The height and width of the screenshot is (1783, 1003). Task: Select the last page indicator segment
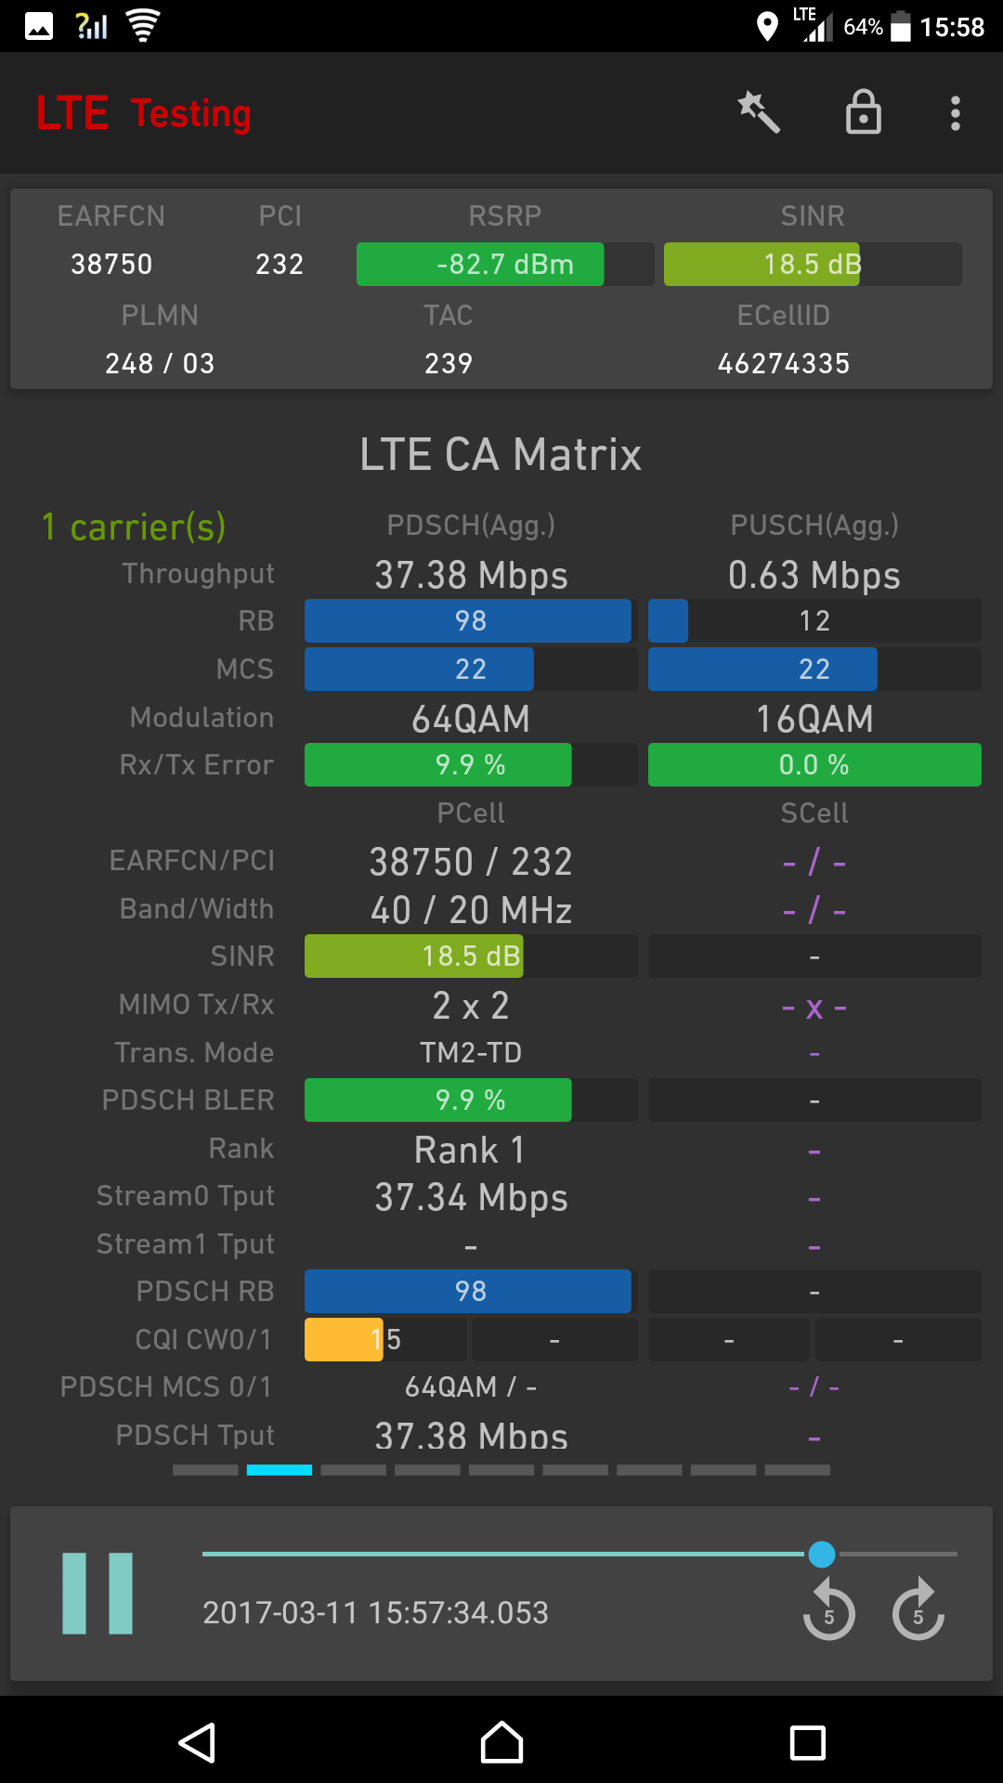tap(798, 1470)
